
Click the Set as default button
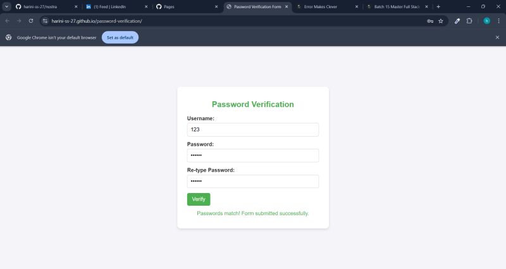click(120, 37)
